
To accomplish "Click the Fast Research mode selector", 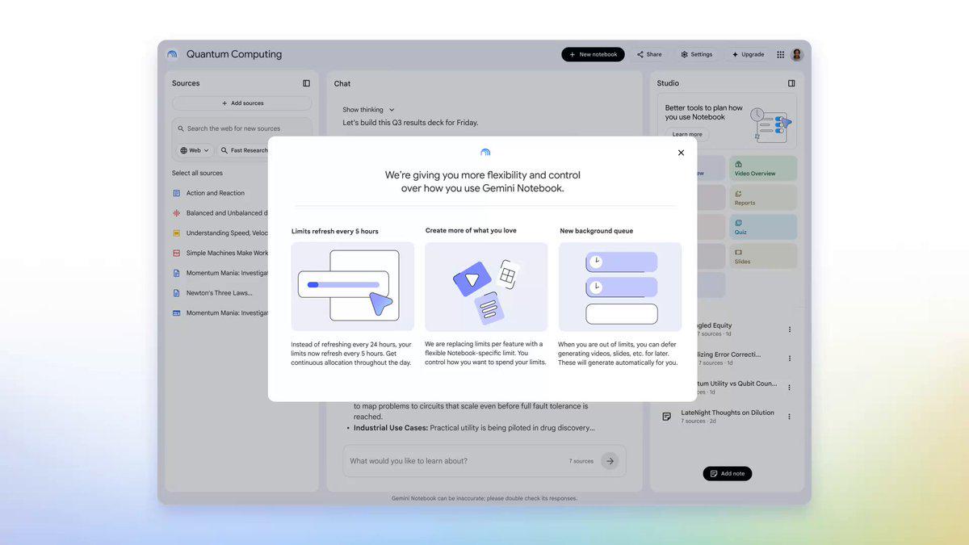I will [243, 150].
